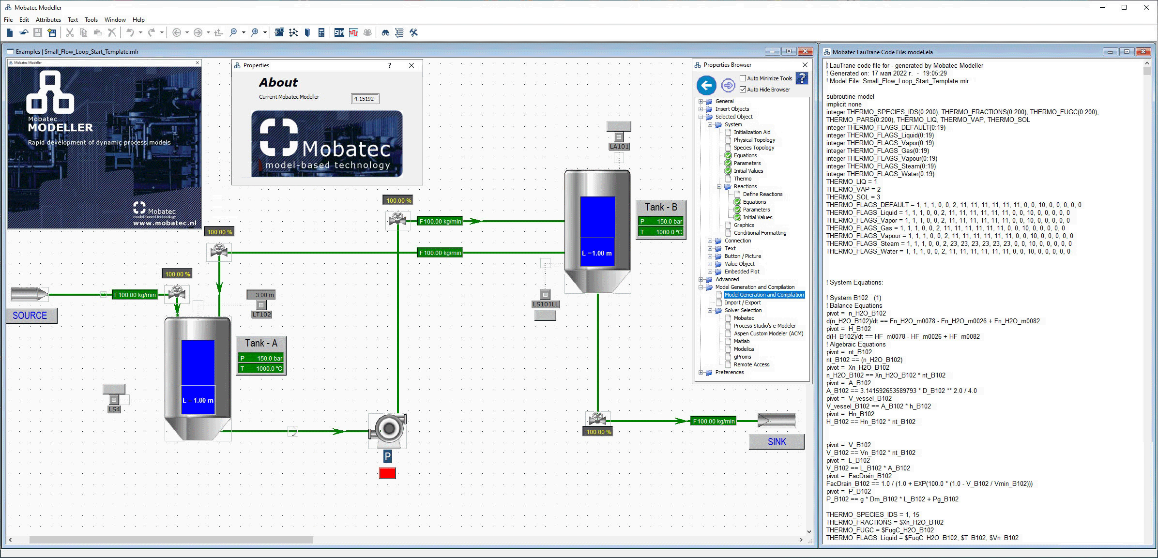This screenshot has height=558, width=1158.
Task: Undo the last action in toolbar
Action: (x=130, y=32)
